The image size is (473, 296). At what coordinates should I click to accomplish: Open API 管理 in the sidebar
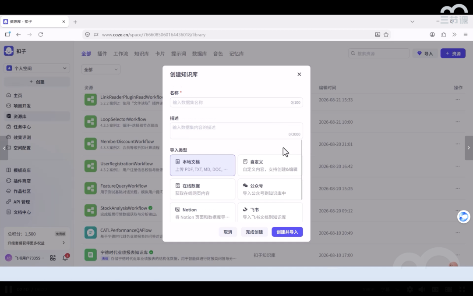pyautogui.click(x=36, y=202)
